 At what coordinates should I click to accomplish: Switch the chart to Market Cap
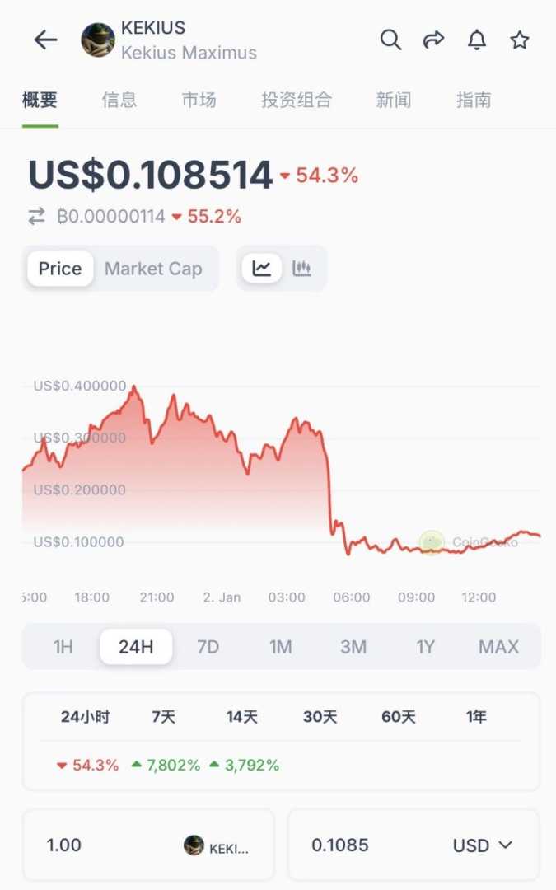coord(153,269)
